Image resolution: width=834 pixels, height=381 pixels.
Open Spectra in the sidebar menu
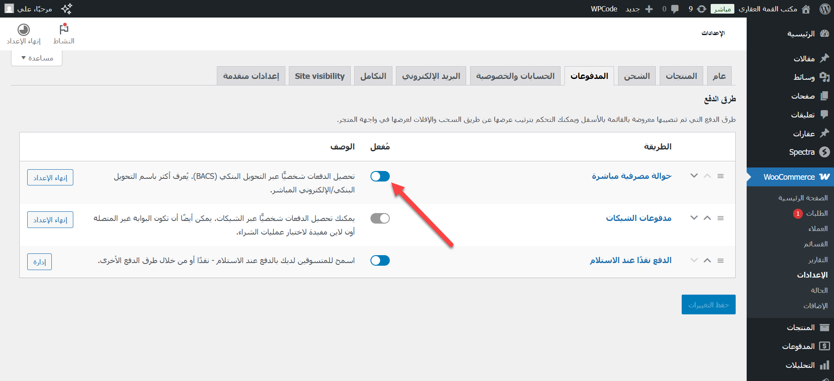coord(809,152)
